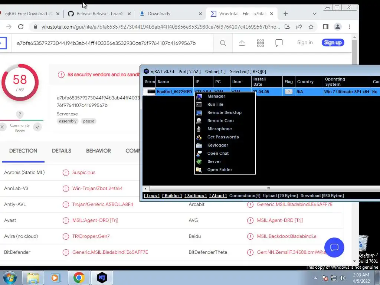Viewport: 380px width, 285px height.
Task: Click Sign in link
Action: pyautogui.click(x=305, y=42)
